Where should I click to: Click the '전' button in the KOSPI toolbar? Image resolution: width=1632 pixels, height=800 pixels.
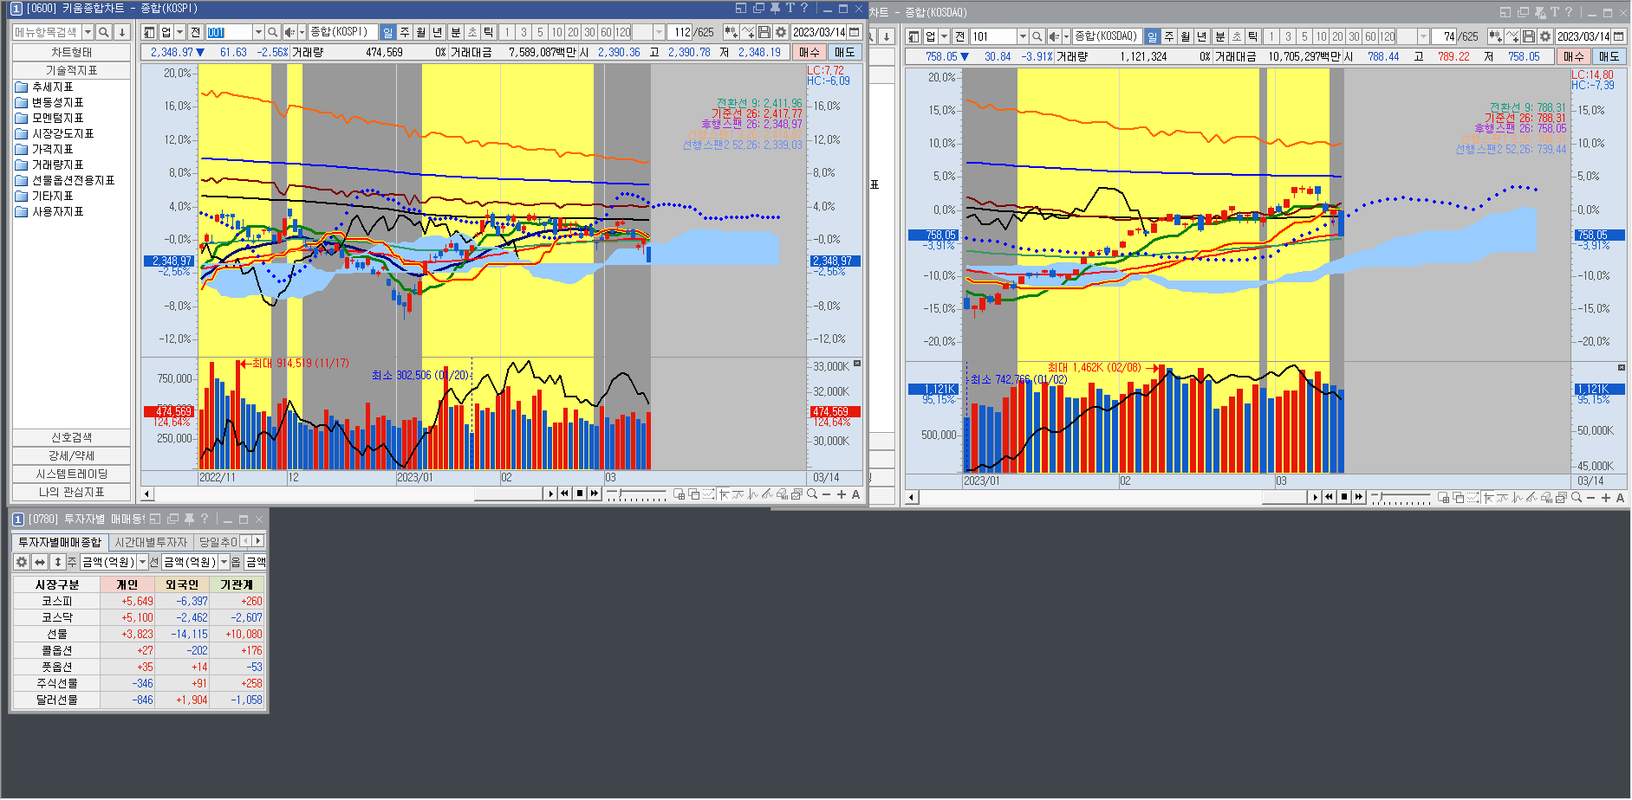[195, 32]
